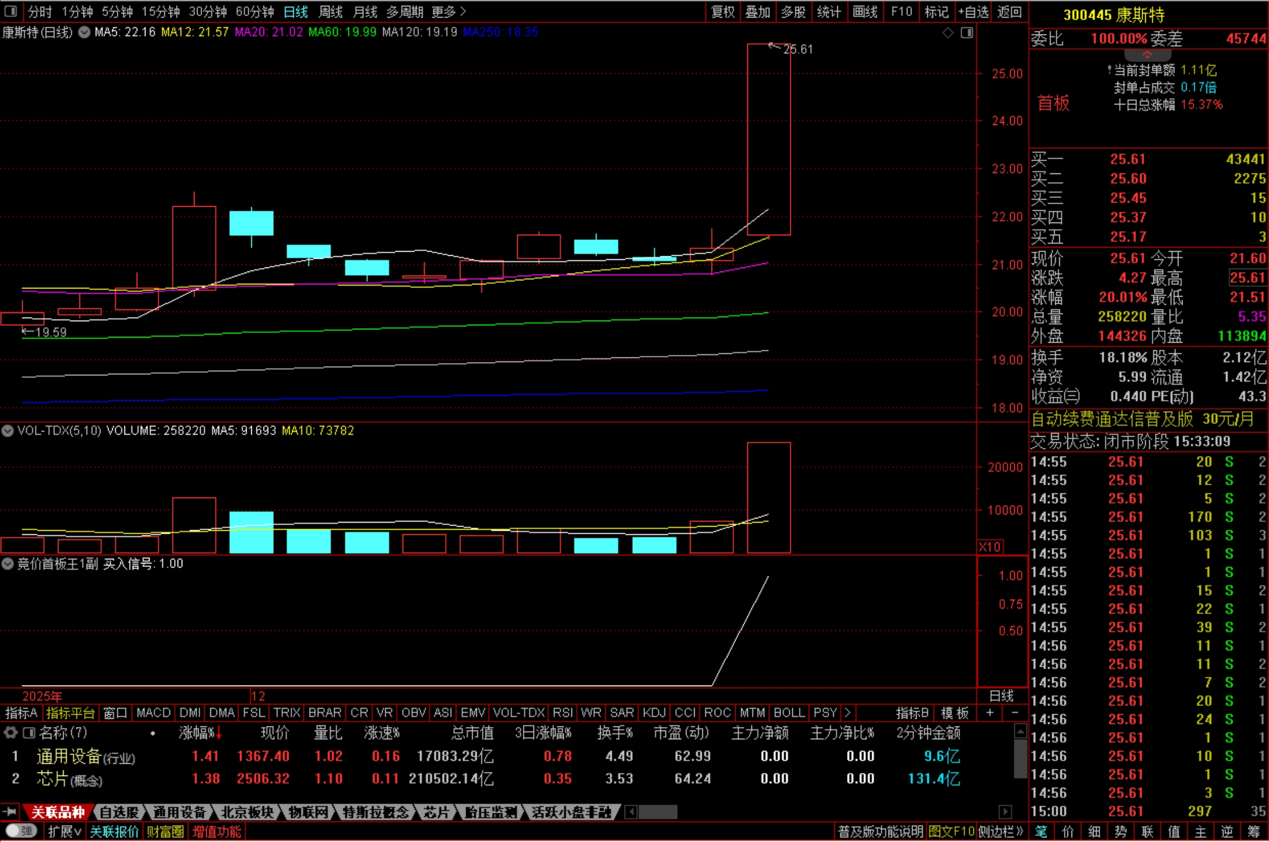Click the +自选 button to add a favorite
Viewport: 1269px width, 842px height.
click(x=973, y=12)
